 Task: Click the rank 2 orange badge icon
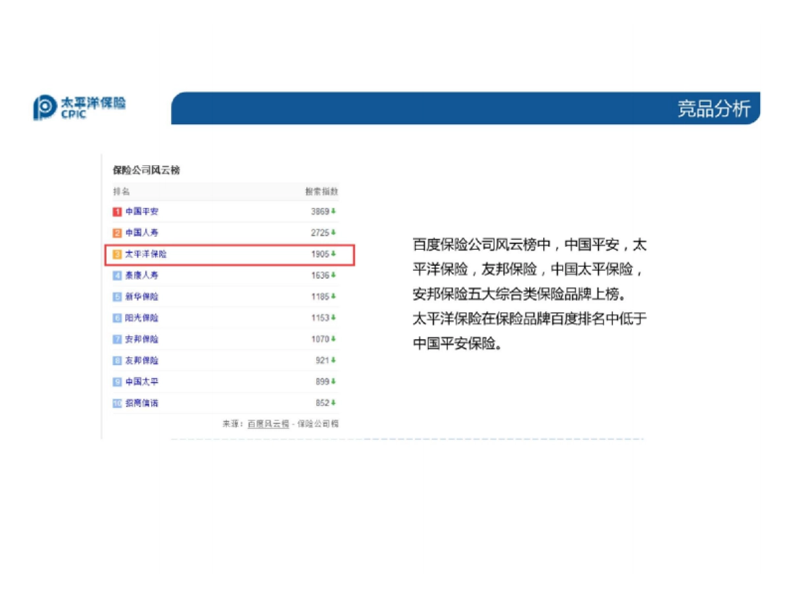click(116, 232)
